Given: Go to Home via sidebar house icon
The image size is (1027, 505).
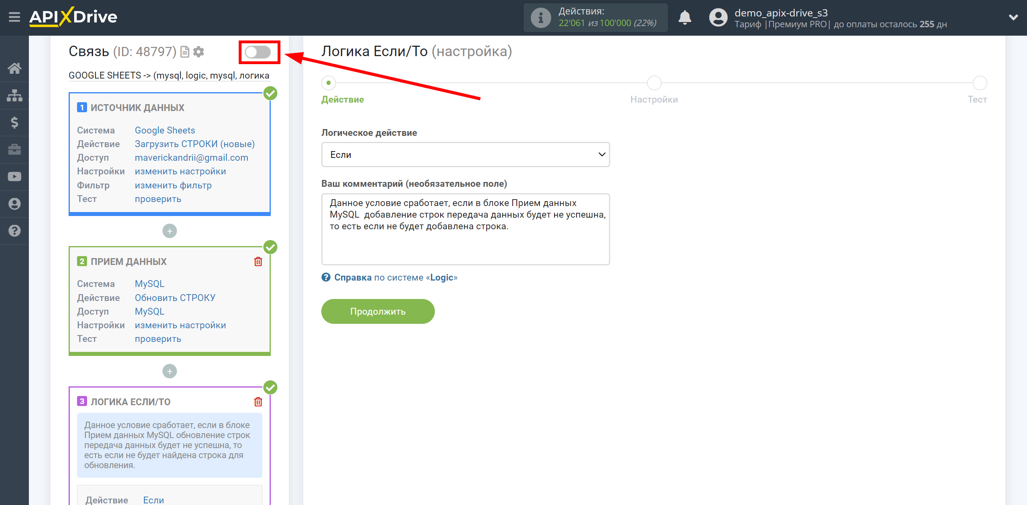Looking at the screenshot, I should 14,68.
